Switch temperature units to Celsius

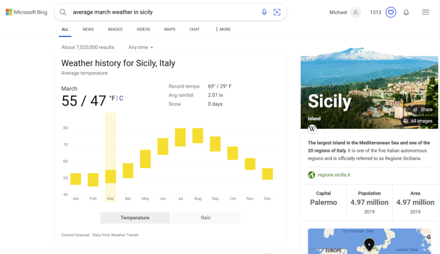coord(121,98)
